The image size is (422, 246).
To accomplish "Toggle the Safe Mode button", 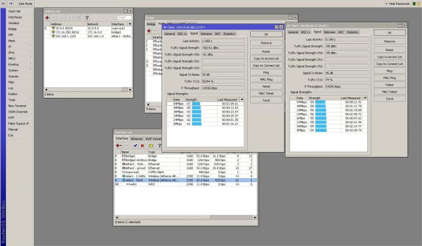I will tap(25, 4).
